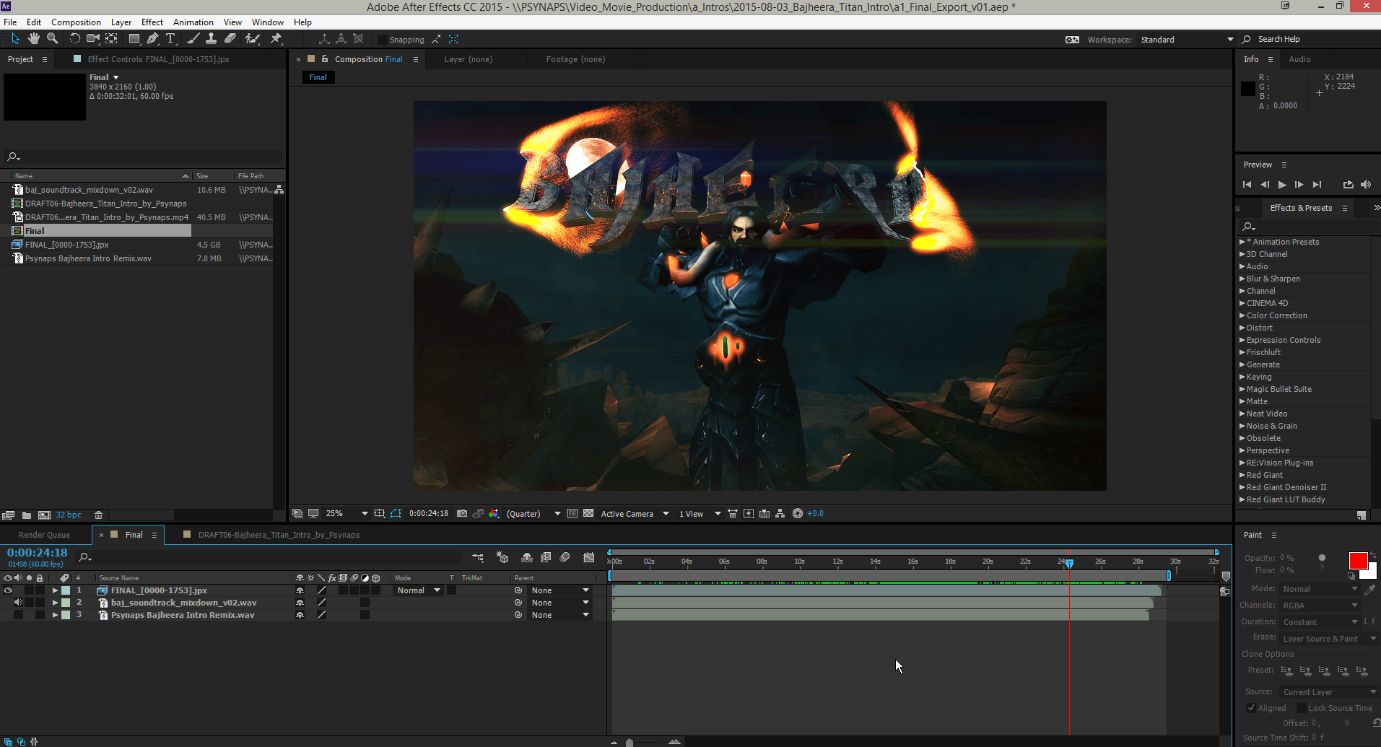The height and width of the screenshot is (747, 1381).
Task: Hide the FINAL_[0000-1753].jpx layer video
Action: click(8, 590)
